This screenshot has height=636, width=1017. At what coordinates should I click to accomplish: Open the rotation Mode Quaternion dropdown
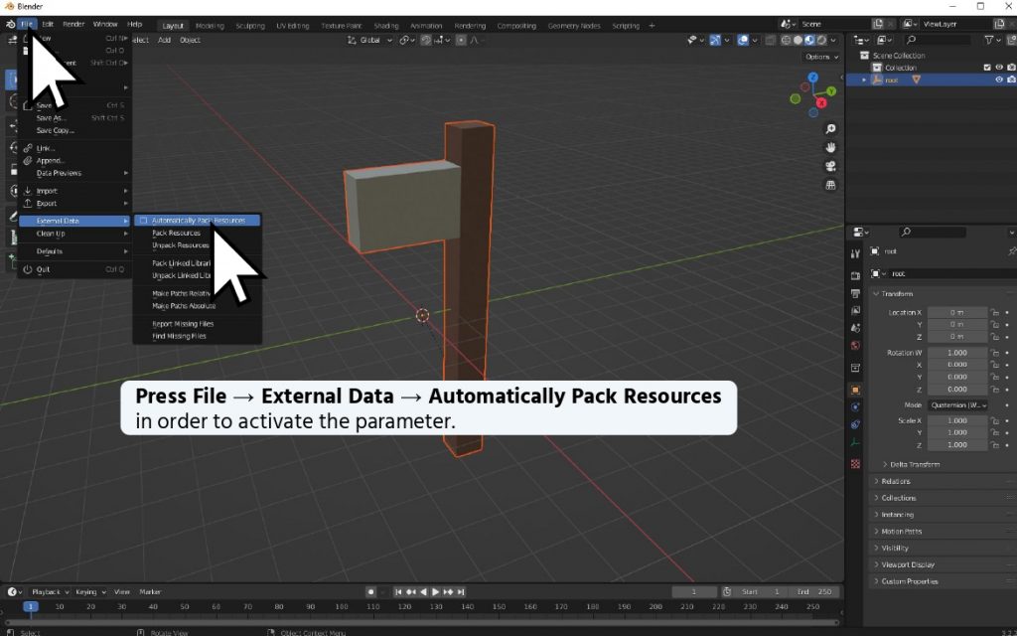pyautogui.click(x=958, y=405)
